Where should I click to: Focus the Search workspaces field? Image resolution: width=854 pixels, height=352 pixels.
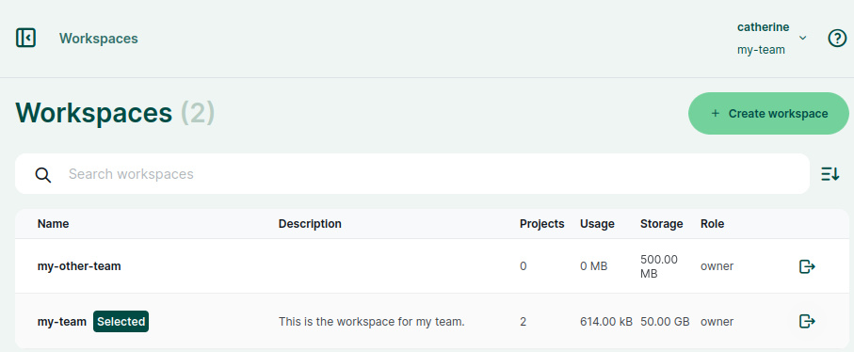click(x=412, y=174)
